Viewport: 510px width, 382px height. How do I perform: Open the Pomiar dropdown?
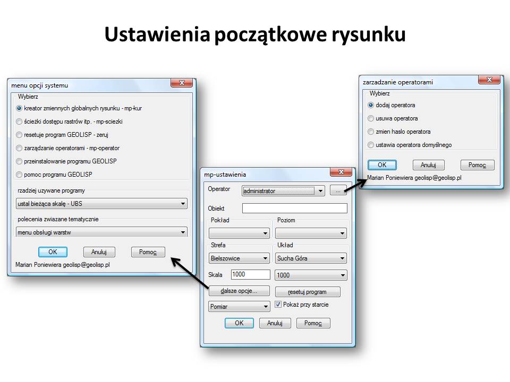coord(239,306)
